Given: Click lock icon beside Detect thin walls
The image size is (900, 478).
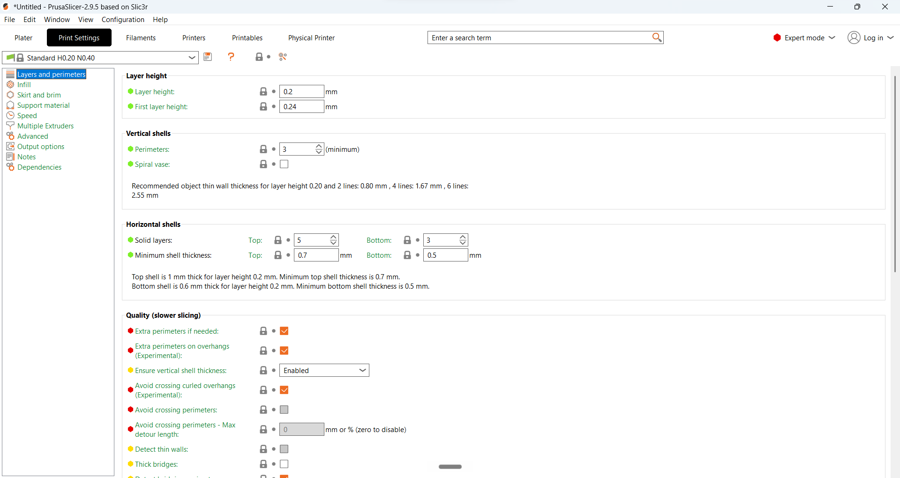Looking at the screenshot, I should tap(263, 449).
